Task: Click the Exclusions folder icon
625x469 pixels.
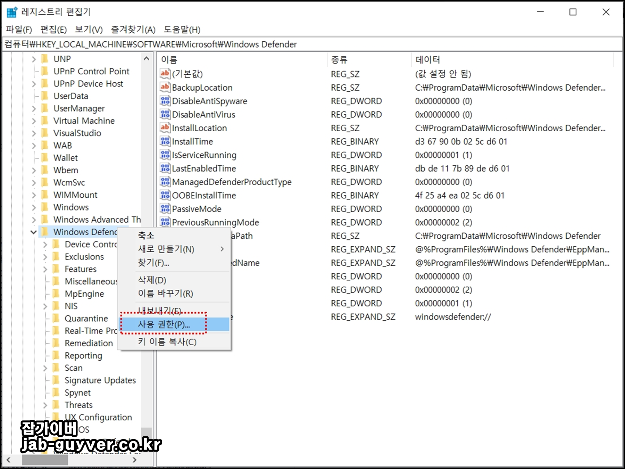Action: pos(56,256)
